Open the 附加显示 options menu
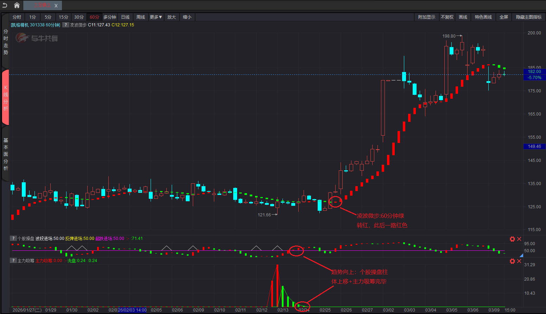The height and width of the screenshot is (314, 546). (x=426, y=17)
